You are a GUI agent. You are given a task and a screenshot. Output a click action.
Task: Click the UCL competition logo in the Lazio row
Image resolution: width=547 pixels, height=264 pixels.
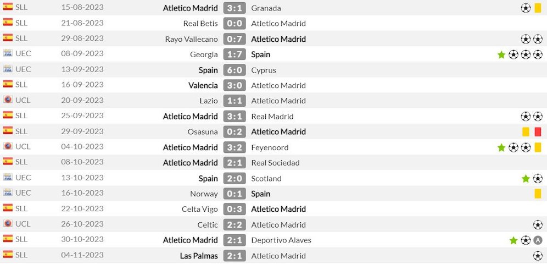[x=8, y=100]
